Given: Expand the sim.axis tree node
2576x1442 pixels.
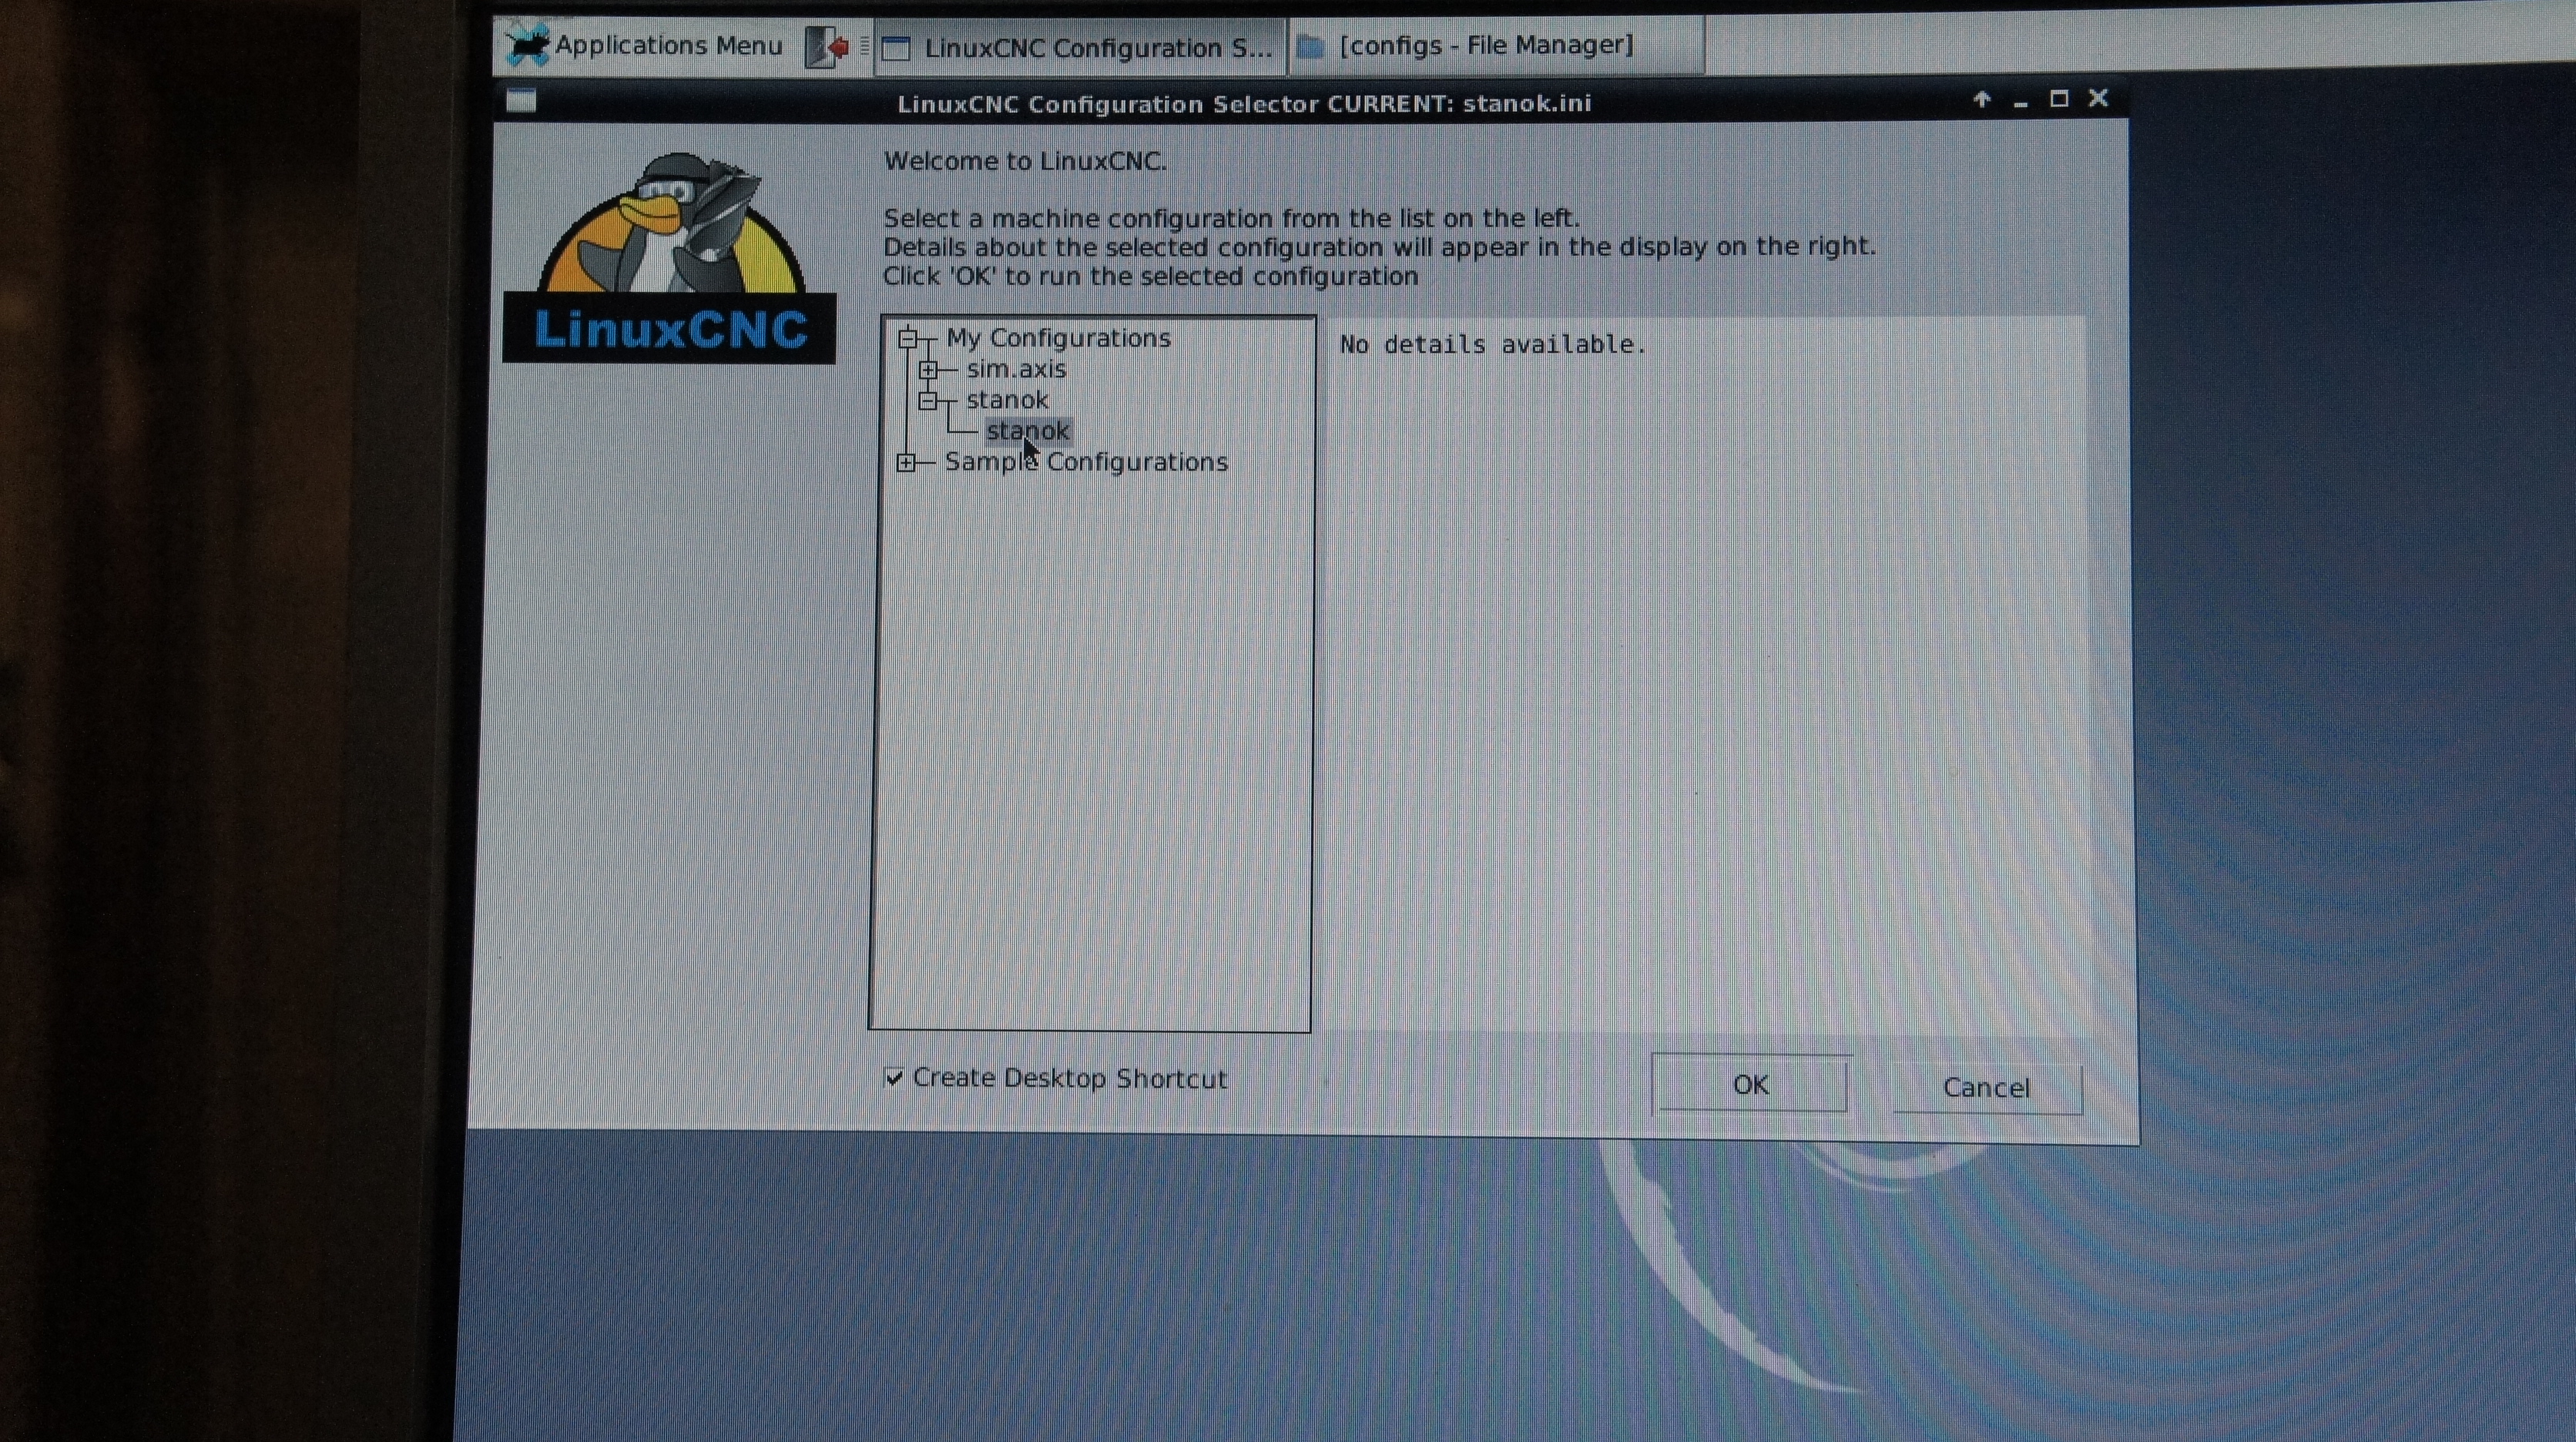Looking at the screenshot, I should tap(928, 370).
